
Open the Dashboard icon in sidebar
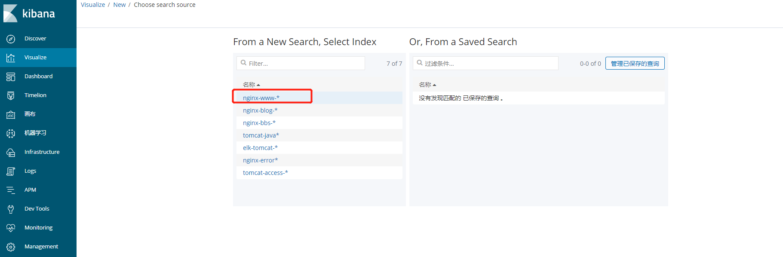coord(11,76)
